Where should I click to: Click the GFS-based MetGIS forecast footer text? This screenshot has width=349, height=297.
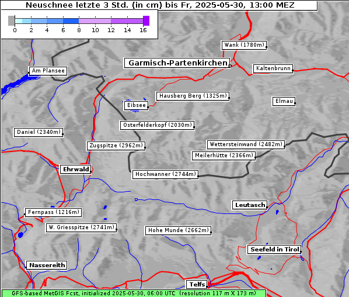coord(134,293)
